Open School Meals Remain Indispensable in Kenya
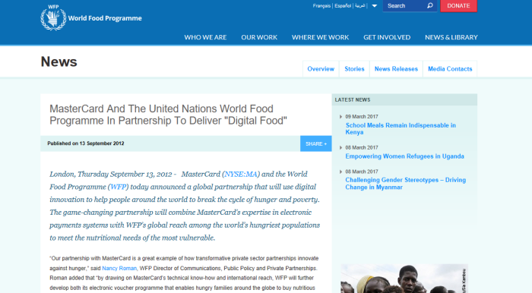The height and width of the screenshot is (293, 532). coord(401,129)
